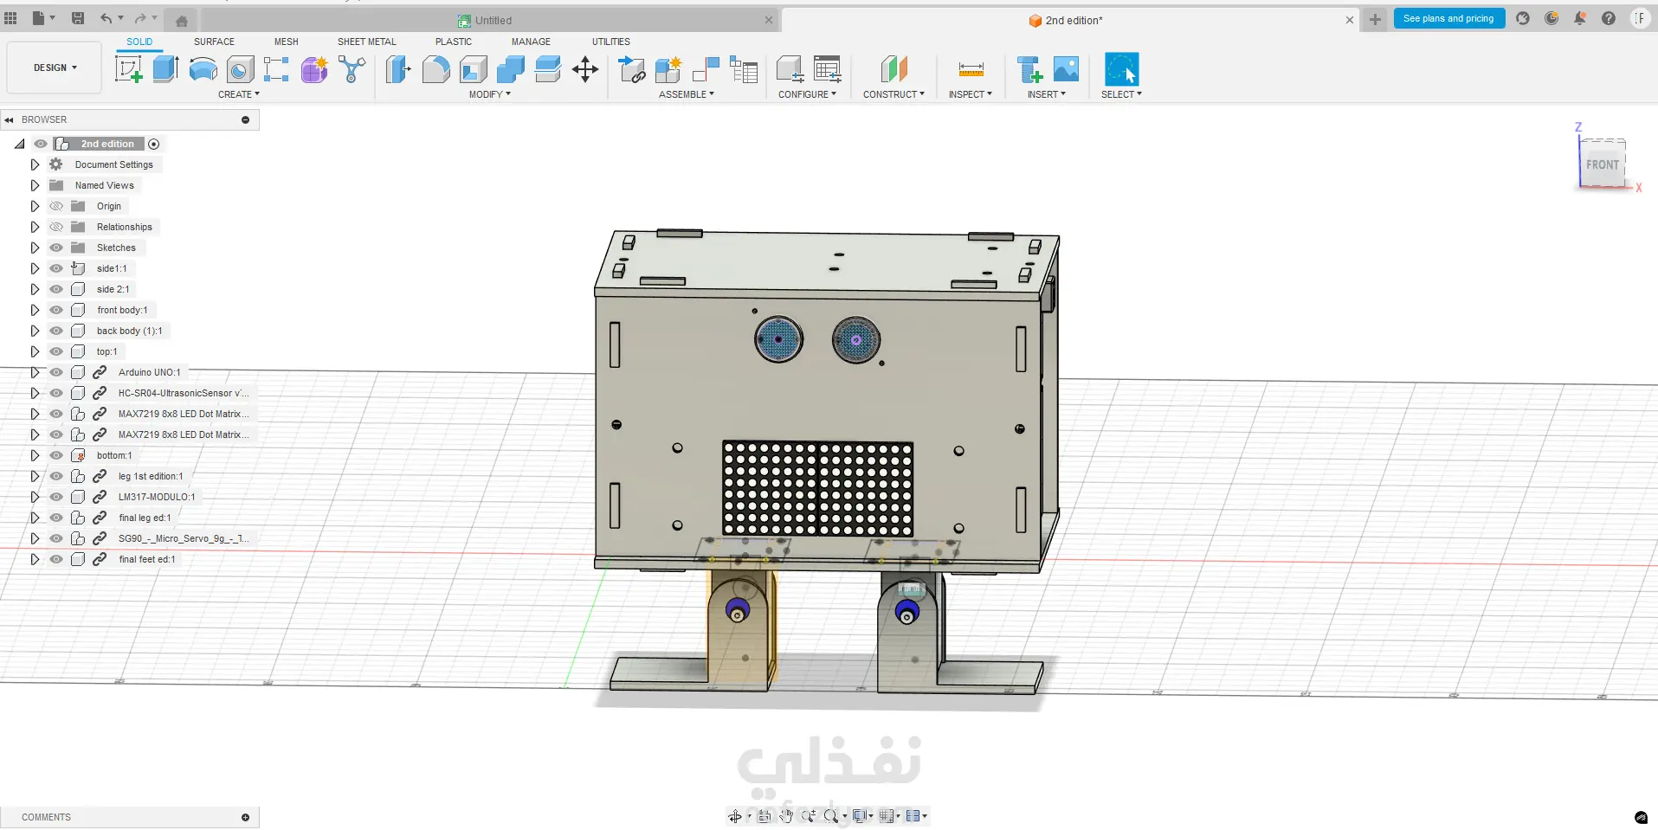Screen dimensions: 1658x830
Task: Open the Measure tool
Action: tap(971, 69)
